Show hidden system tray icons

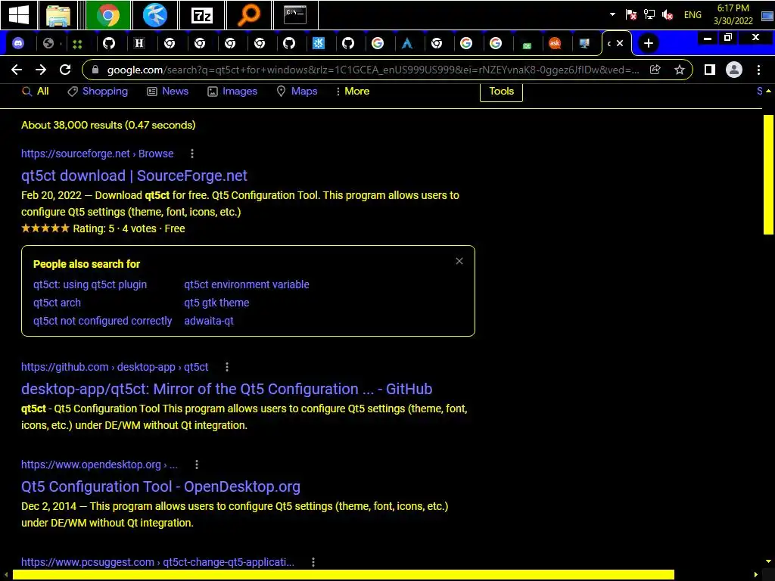[612, 14]
